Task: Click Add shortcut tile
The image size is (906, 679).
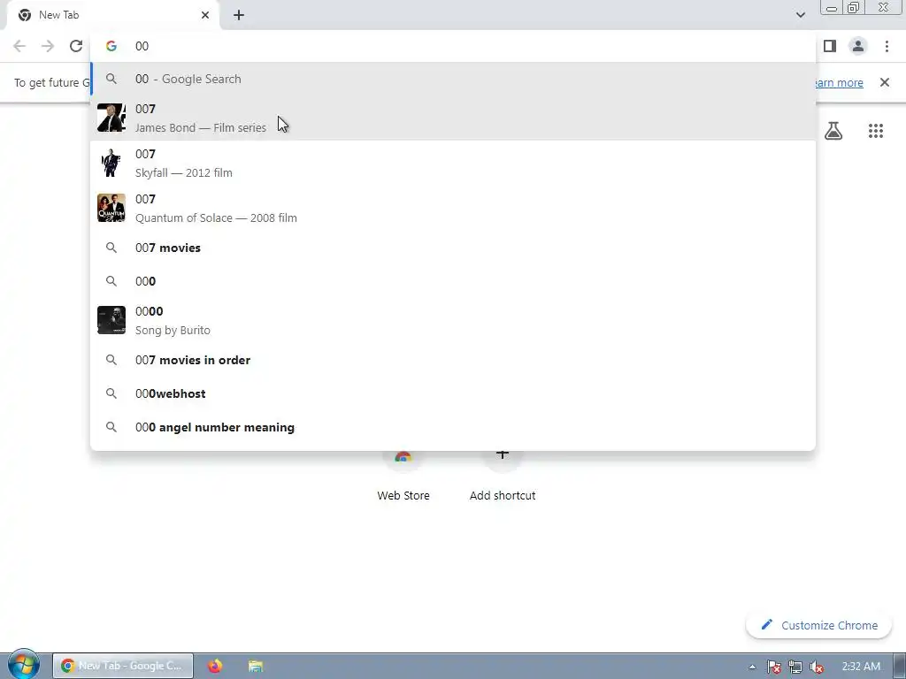Action: click(503, 475)
